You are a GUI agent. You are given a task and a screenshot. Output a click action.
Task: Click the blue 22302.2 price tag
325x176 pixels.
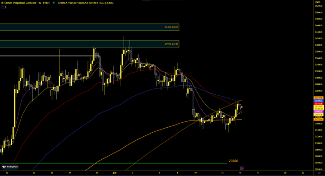click(319, 101)
